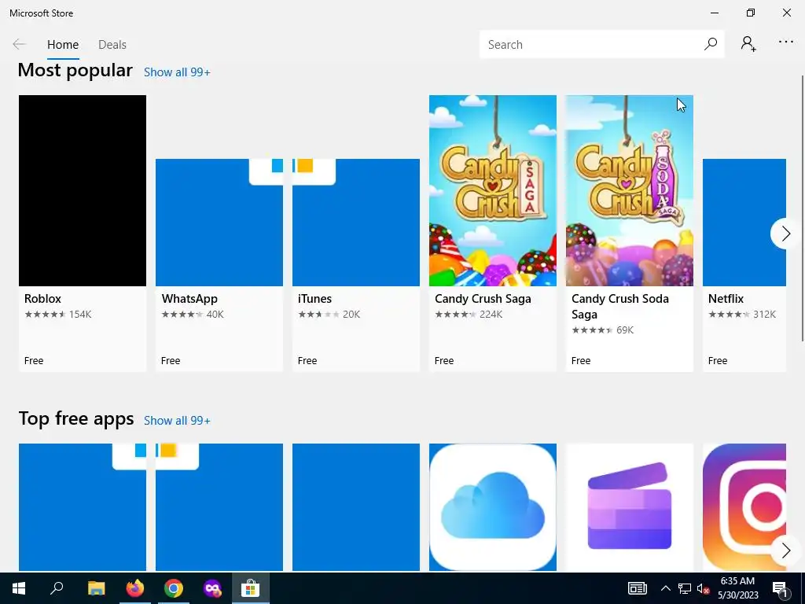Show all 99+ Most popular apps
Viewport: 805px width, 604px height.
177,72
